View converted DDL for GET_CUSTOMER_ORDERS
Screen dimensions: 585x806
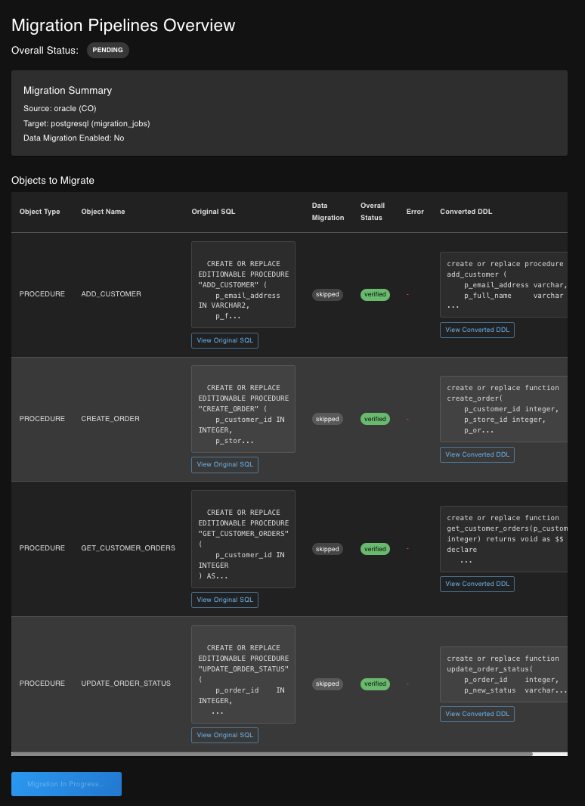[477, 584]
